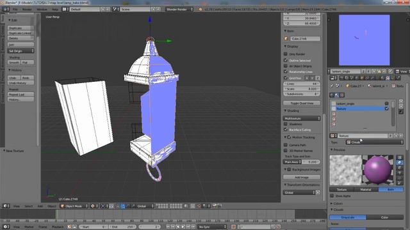This screenshot has height=230, width=410.
Task: Uncheck the Texture slot enable checkbox
Action: point(386,109)
